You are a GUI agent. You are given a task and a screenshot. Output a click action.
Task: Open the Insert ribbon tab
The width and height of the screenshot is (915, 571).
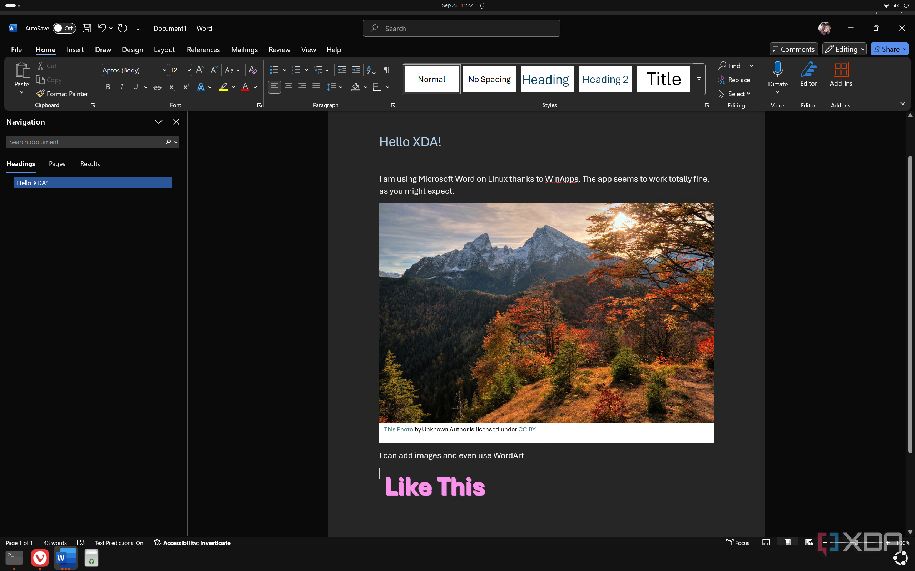75,50
